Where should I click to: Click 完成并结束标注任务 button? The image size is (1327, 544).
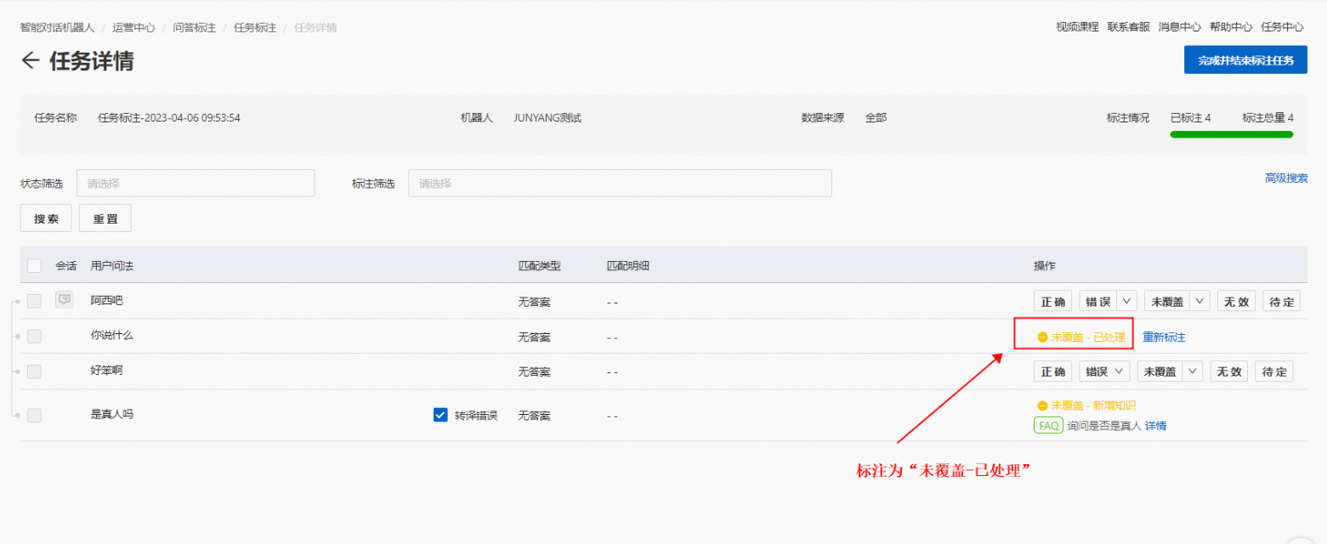(1245, 59)
